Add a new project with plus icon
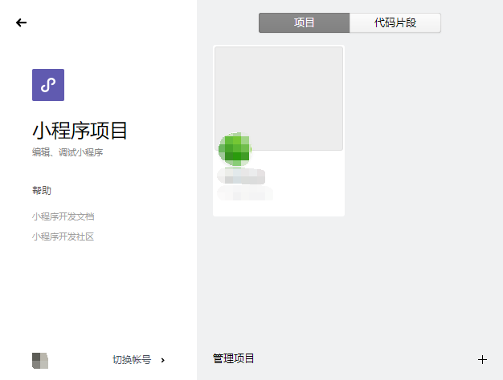Image resolution: width=503 pixels, height=380 pixels. pyautogui.click(x=482, y=359)
